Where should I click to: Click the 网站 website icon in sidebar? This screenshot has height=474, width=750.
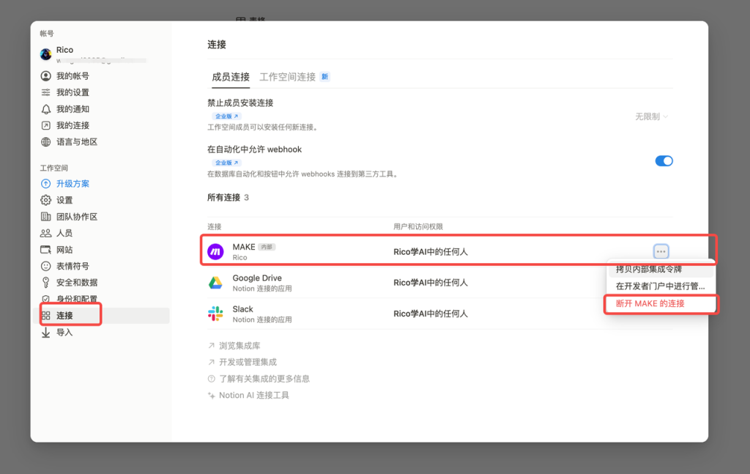click(x=45, y=249)
